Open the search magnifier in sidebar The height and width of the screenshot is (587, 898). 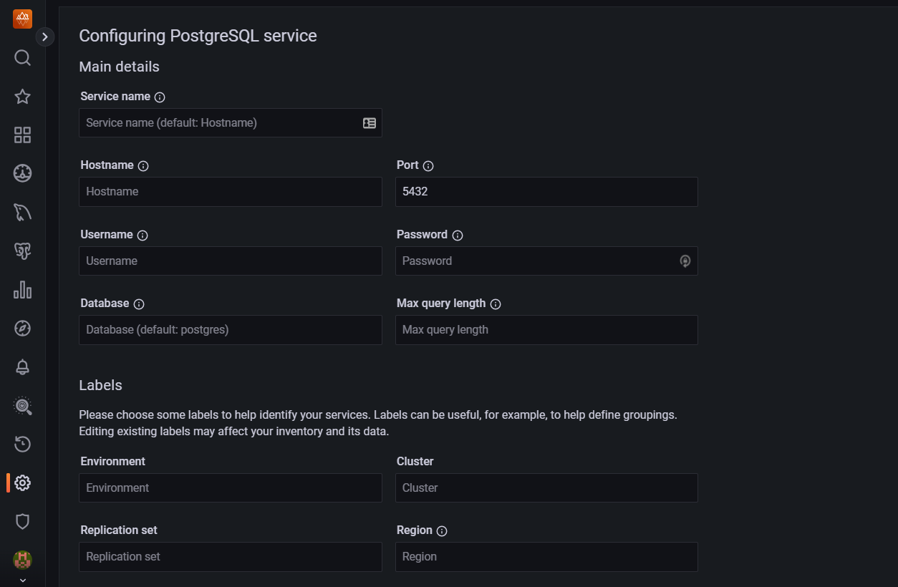22,58
